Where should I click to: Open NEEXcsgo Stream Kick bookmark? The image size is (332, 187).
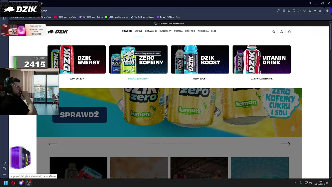point(116,17)
